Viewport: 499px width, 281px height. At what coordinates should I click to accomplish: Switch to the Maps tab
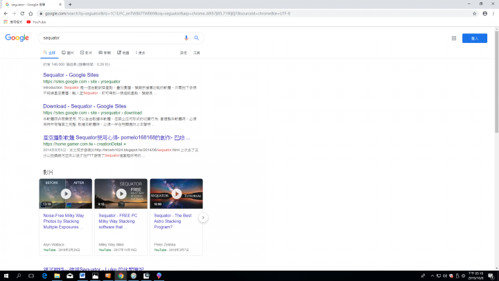pyautogui.click(x=123, y=53)
